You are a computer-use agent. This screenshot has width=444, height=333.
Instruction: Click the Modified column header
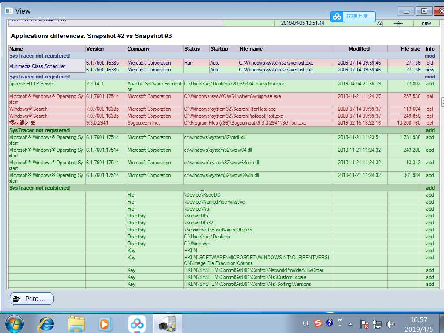359,49
